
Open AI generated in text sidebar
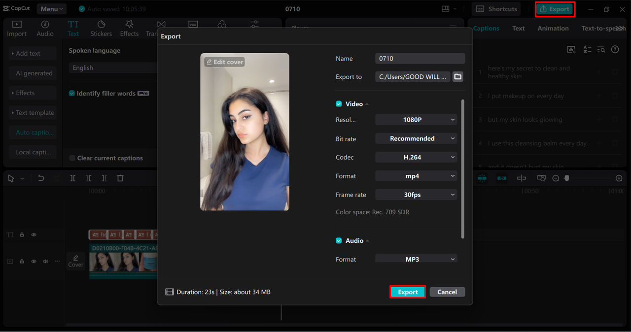tap(33, 73)
